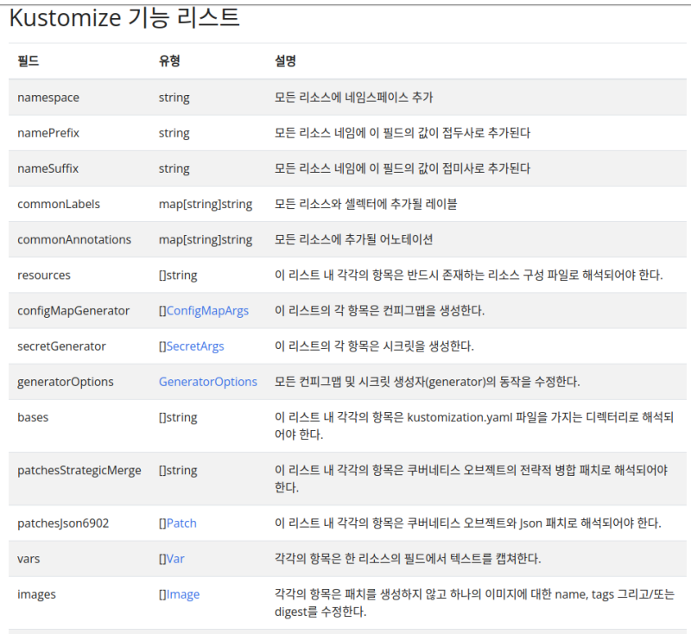Screen dimensions: 691x634
Task: Click the nameSuffix field name
Action: (48, 169)
